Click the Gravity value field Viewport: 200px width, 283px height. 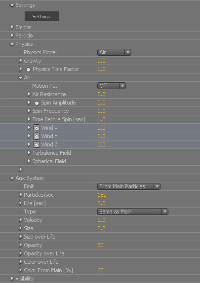(101, 61)
